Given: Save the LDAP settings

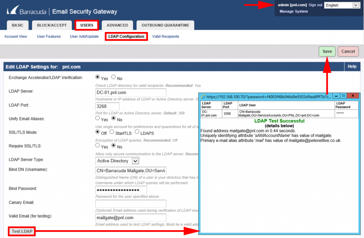Looking at the screenshot, I should coord(327,51).
